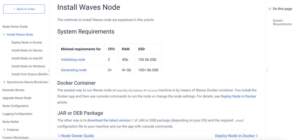Screen dimensions: 303x140
Task: Open Custom Blockchain sidebar page
Action: point(15,138)
